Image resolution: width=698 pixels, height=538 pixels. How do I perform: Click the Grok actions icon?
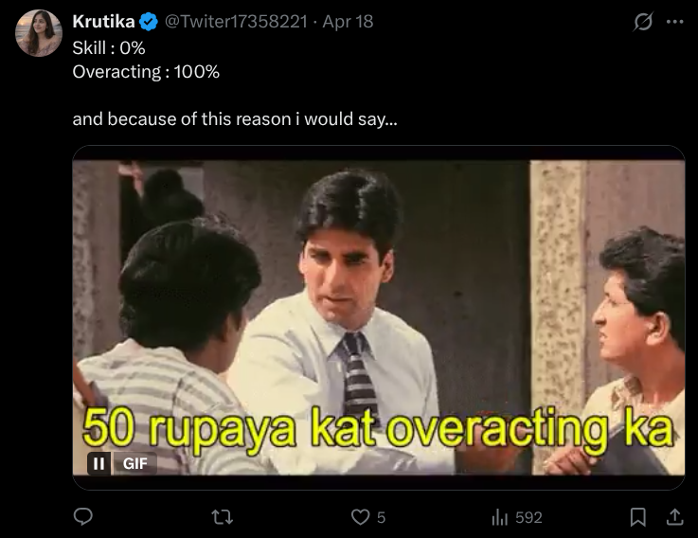pyautogui.click(x=643, y=23)
